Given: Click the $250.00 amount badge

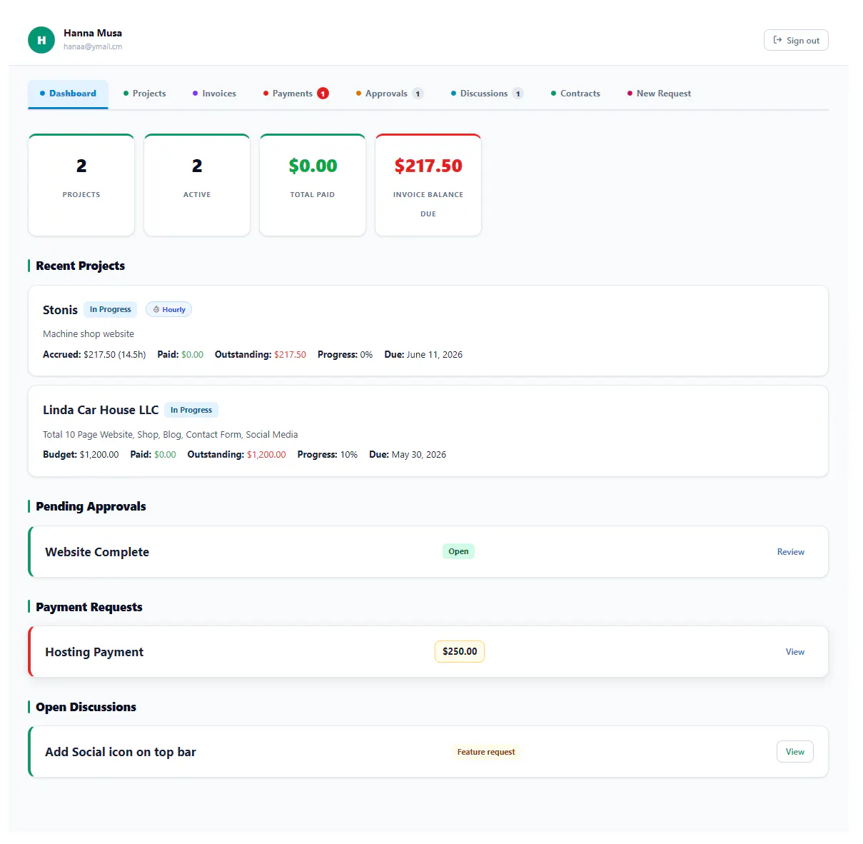Looking at the screenshot, I should click(460, 651).
